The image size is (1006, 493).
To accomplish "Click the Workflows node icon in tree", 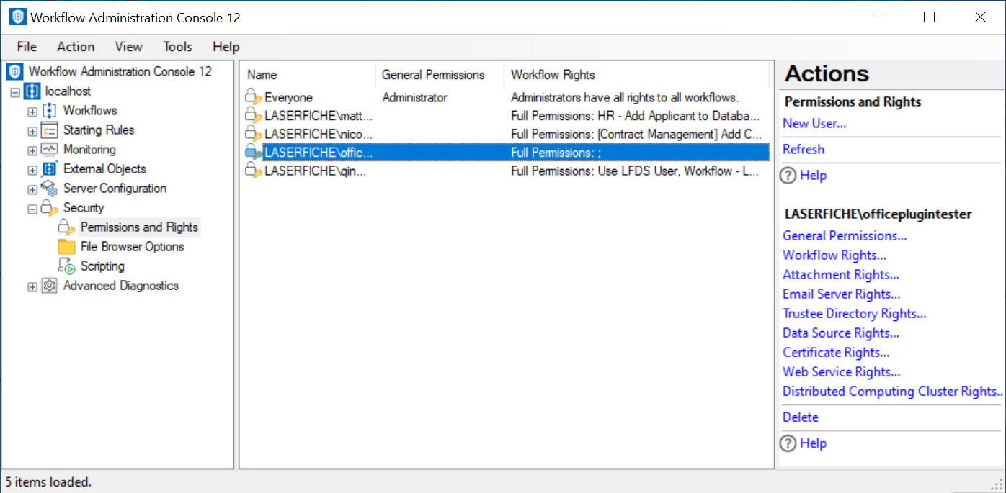I will [x=49, y=111].
